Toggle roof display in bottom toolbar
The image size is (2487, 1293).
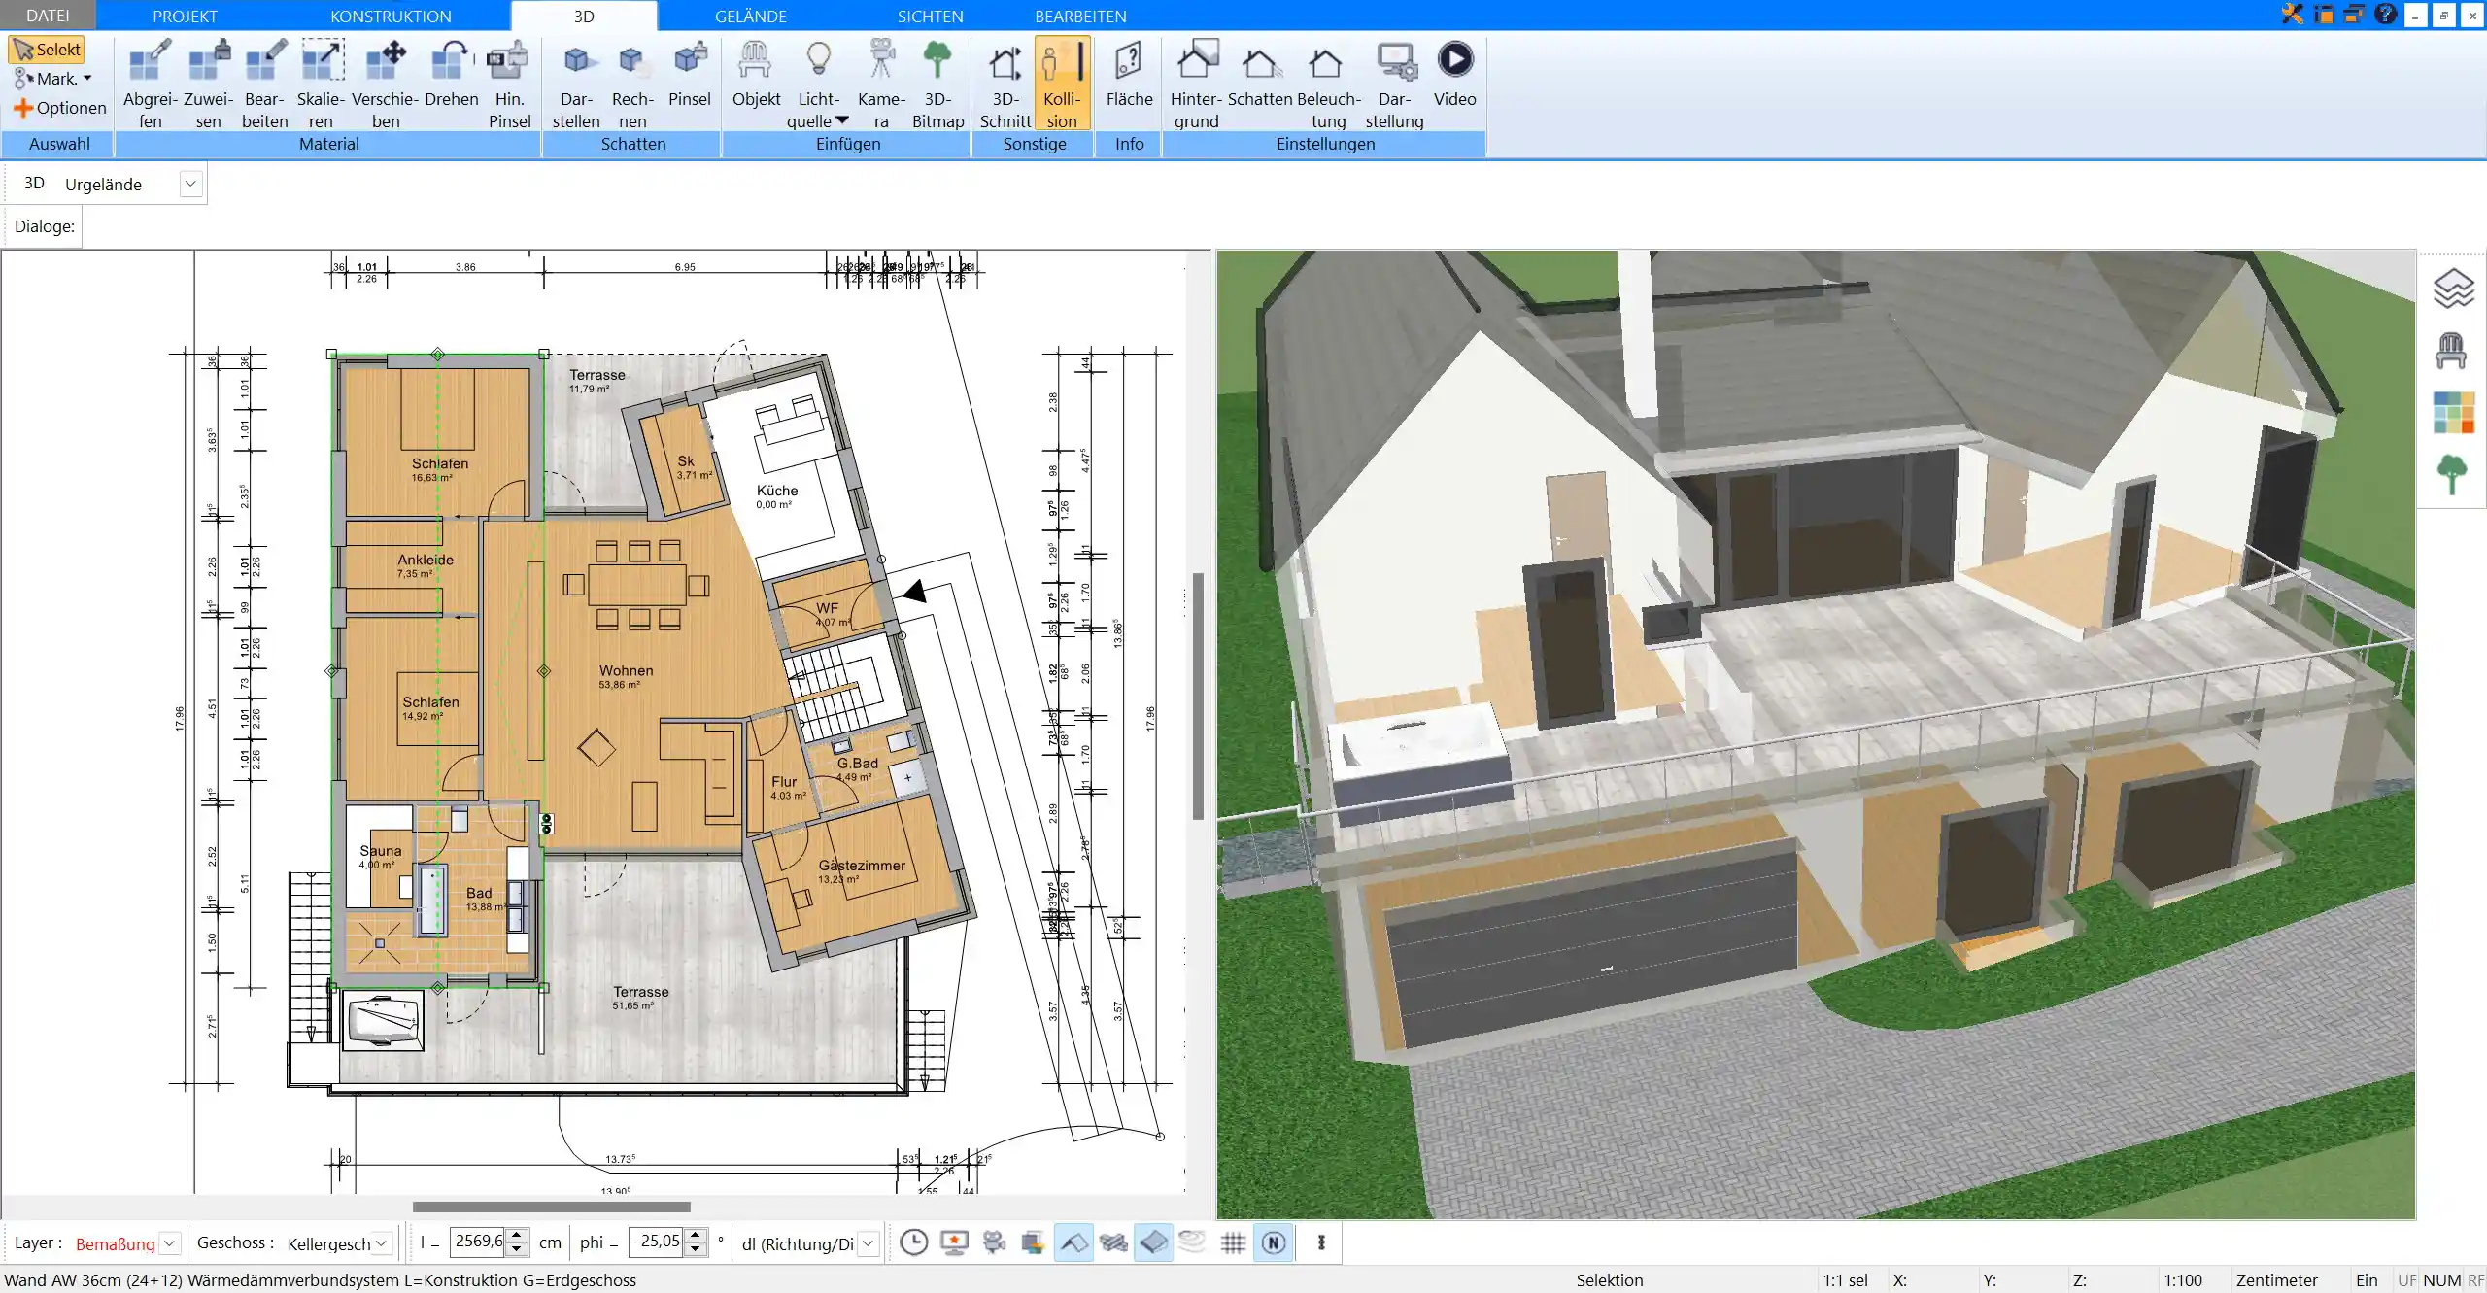(1073, 1242)
